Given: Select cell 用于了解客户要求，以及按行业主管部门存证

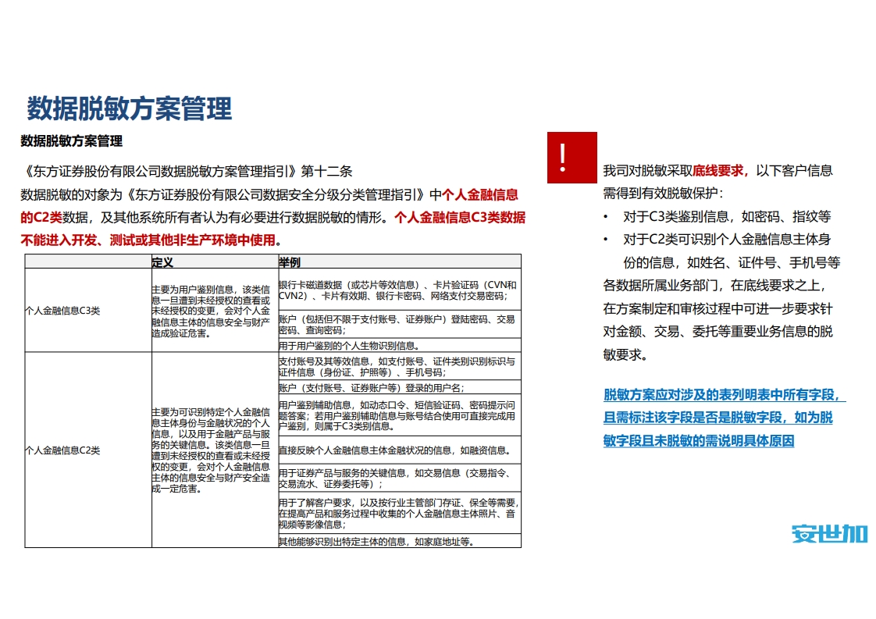Looking at the screenshot, I should pos(400,513).
